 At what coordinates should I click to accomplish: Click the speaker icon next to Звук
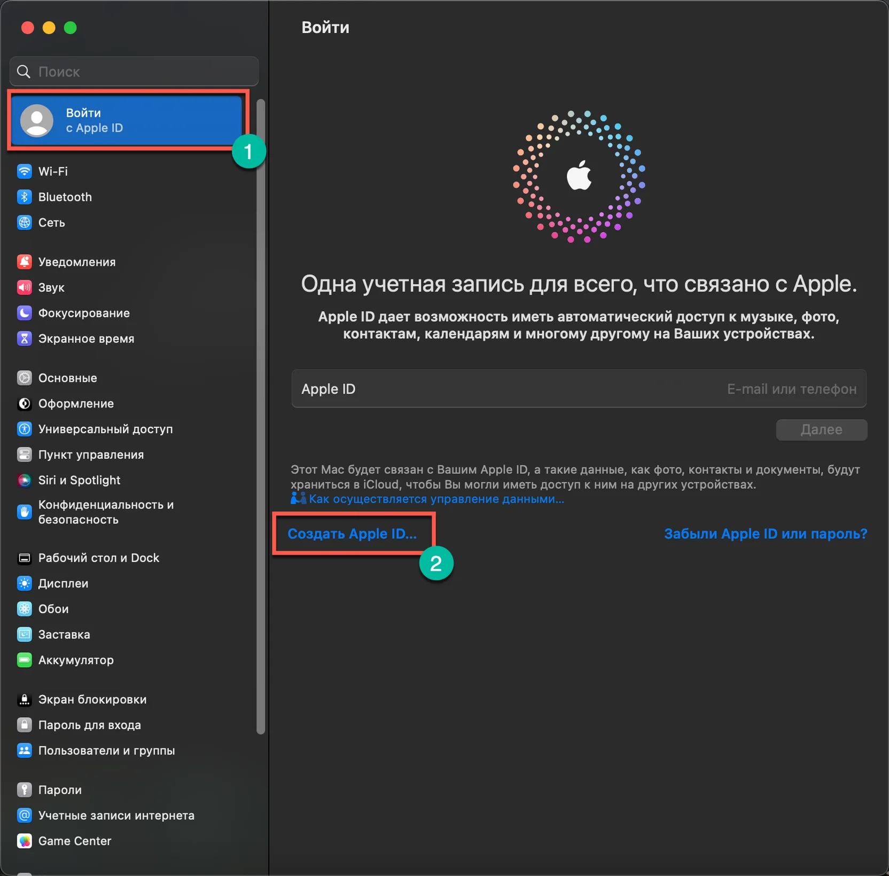click(x=25, y=288)
